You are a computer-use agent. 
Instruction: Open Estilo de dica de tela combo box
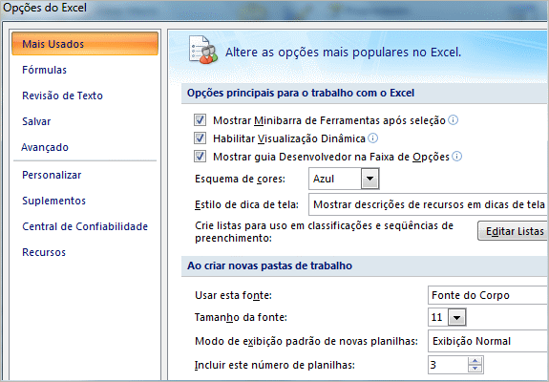[x=429, y=204]
